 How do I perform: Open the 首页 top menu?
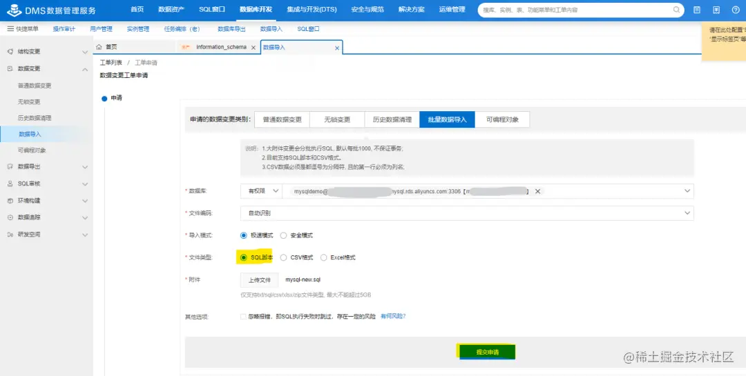[x=137, y=10]
